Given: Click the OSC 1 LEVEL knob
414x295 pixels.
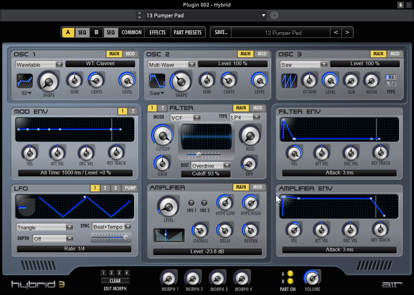Looking at the screenshot, I should coord(127,80).
